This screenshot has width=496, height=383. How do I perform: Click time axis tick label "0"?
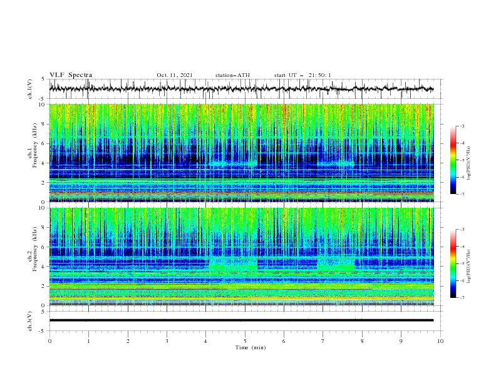click(x=49, y=341)
